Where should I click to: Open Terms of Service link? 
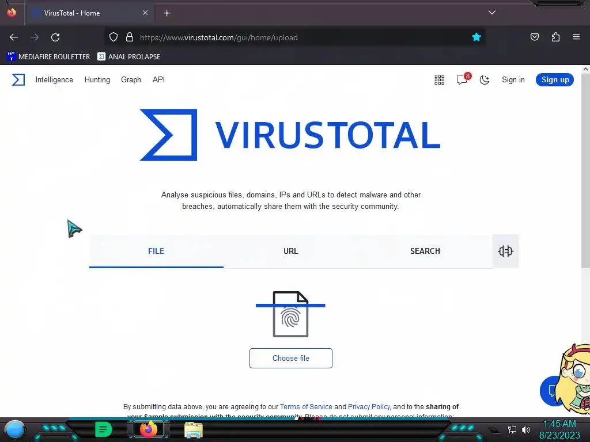coord(306,407)
